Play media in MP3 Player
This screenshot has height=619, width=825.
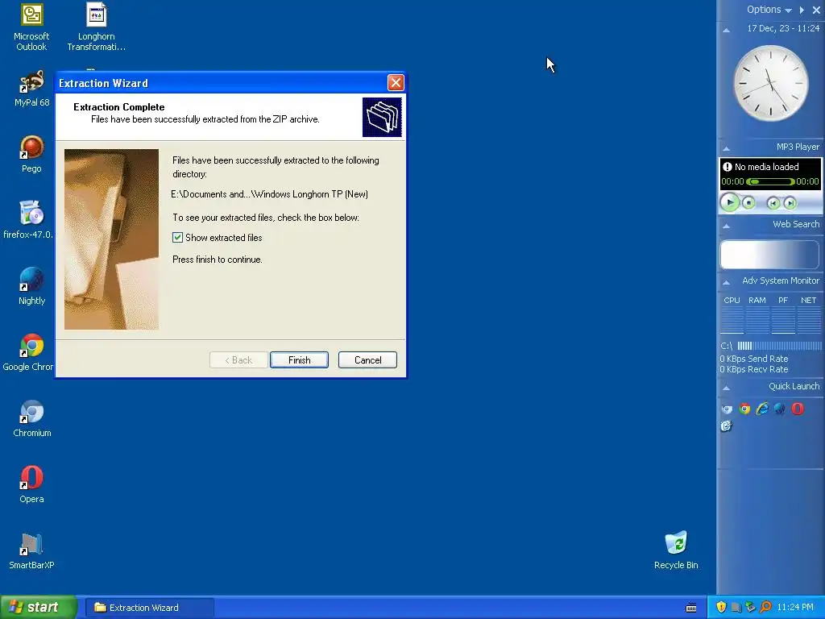click(x=730, y=202)
